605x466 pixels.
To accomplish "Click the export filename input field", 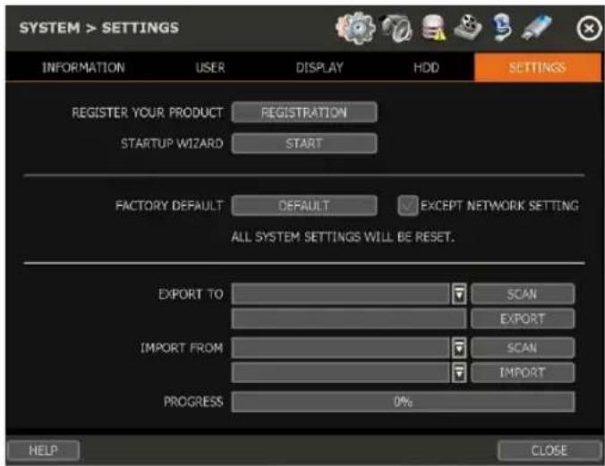I will pos(349,318).
